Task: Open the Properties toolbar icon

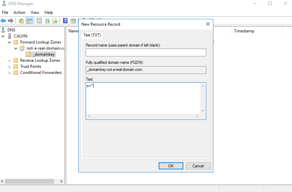Action: 39,21
